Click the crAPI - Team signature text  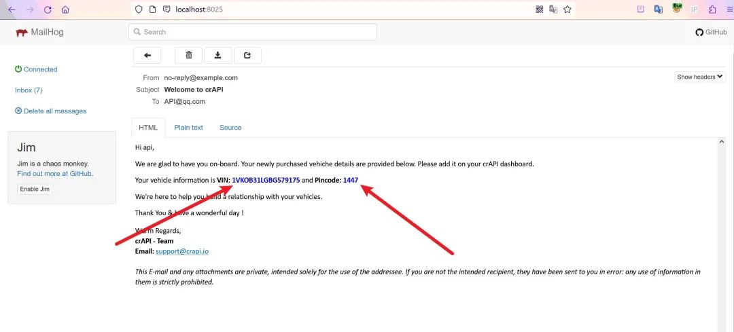click(x=154, y=241)
